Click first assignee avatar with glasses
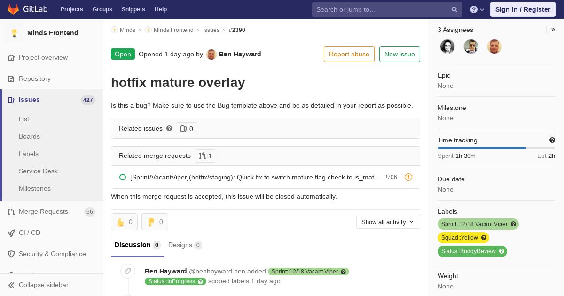 coord(447,47)
